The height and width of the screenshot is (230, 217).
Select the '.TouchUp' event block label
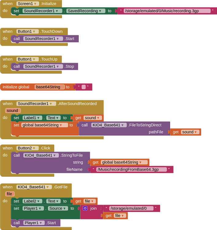[49, 59]
